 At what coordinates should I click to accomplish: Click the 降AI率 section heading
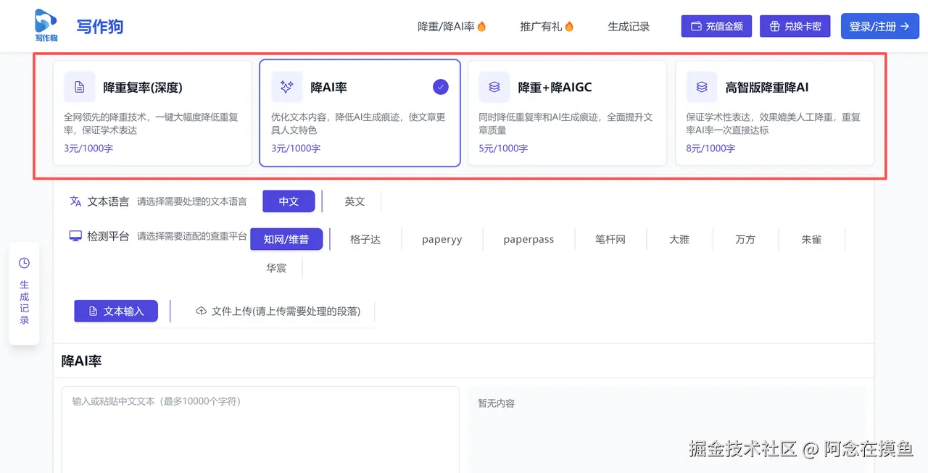point(82,361)
